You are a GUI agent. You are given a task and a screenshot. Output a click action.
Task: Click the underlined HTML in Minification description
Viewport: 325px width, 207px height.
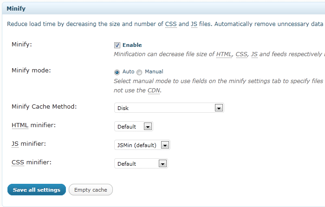(224, 54)
